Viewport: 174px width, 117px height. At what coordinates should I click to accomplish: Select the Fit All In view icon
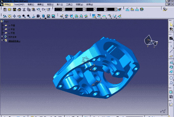tap(9, 16)
